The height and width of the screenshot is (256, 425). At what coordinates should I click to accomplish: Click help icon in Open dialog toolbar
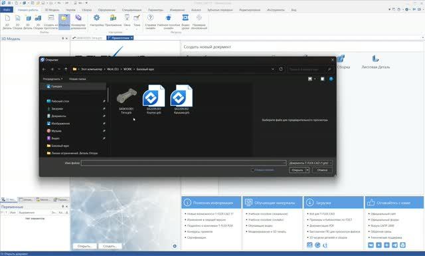[331, 79]
